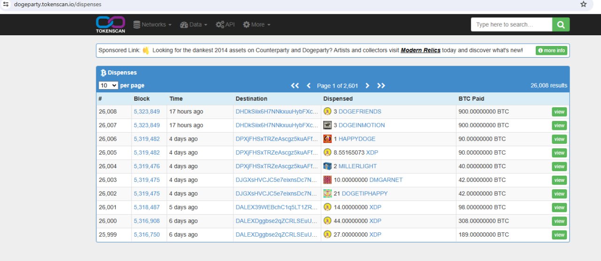
Task: Open DJGXsHVCJC destination address in row 26,002
Action: point(277,194)
